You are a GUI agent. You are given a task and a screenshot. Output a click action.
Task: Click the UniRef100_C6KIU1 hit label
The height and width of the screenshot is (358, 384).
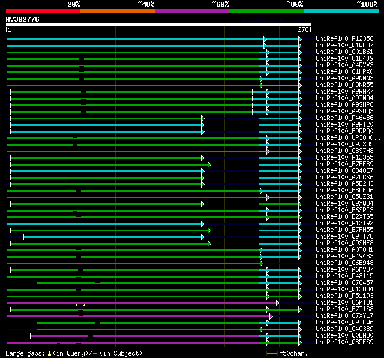tap(344, 302)
